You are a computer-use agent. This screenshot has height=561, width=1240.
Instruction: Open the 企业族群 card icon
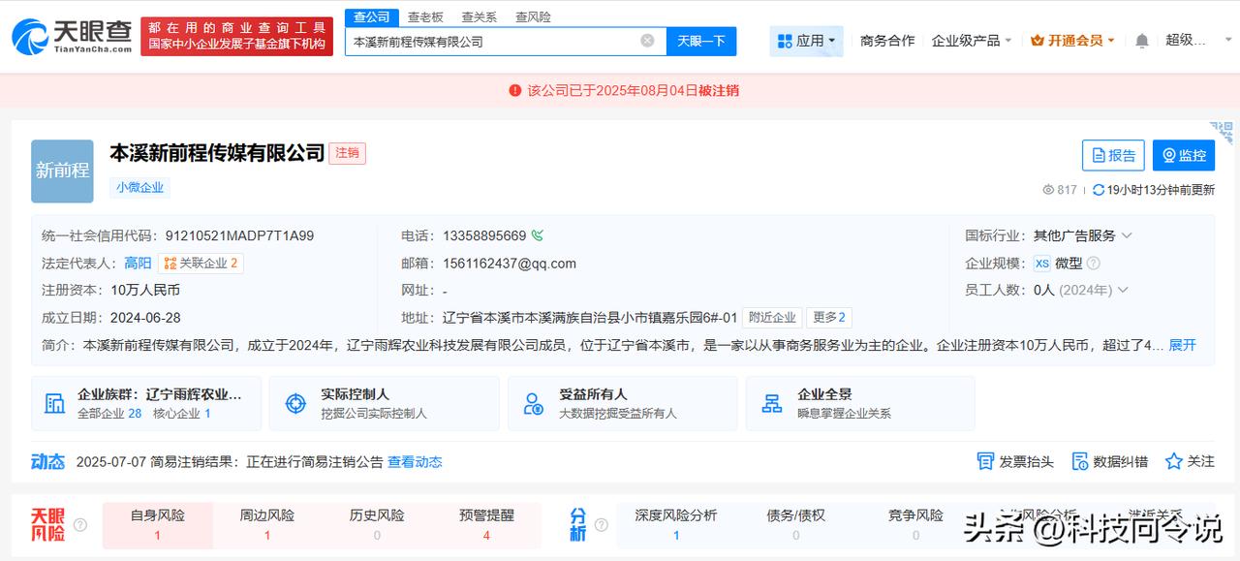coord(55,403)
